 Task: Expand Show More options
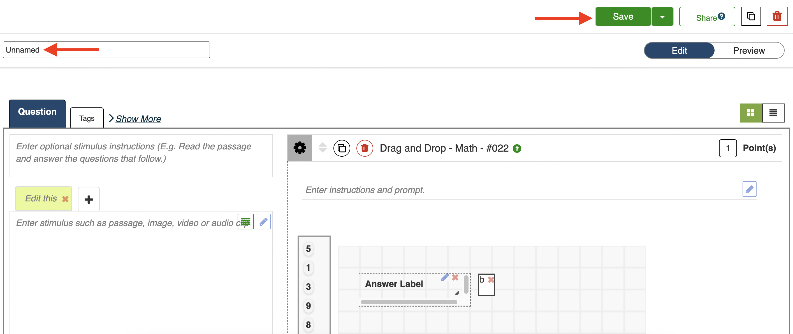pyautogui.click(x=138, y=119)
